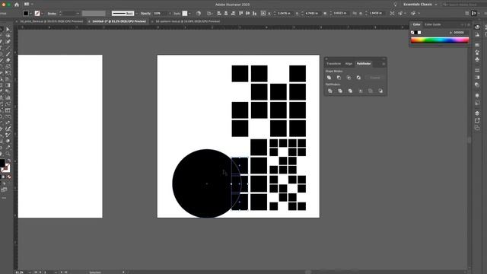
Task: Select the Color panel tab
Action: pyautogui.click(x=416, y=24)
